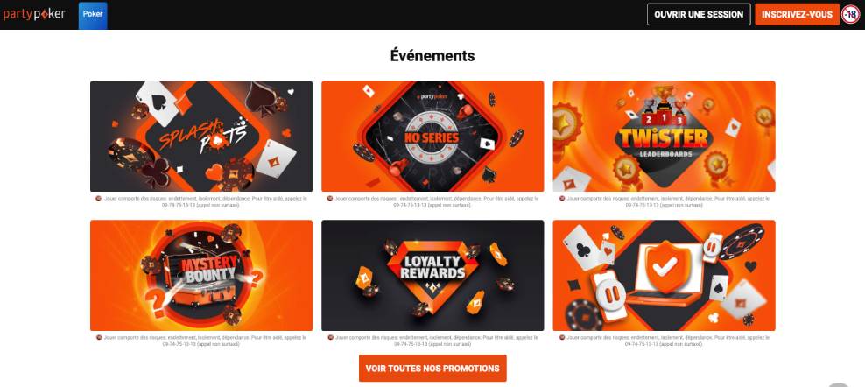Click warning icon under KO Series banner

330,198
